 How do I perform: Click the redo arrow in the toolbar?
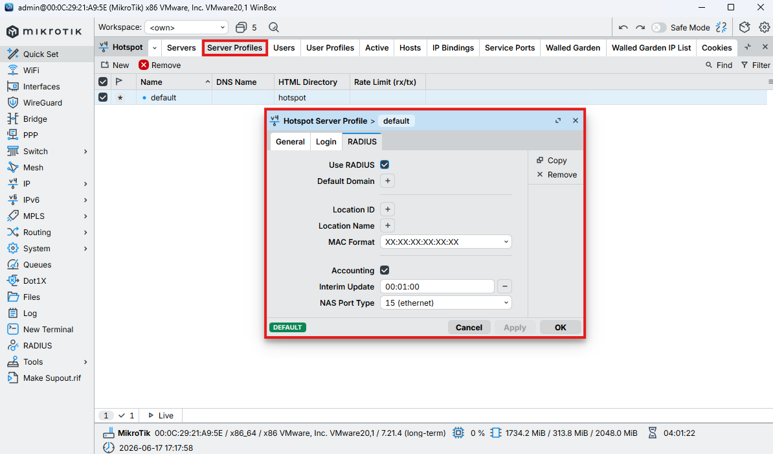(640, 28)
